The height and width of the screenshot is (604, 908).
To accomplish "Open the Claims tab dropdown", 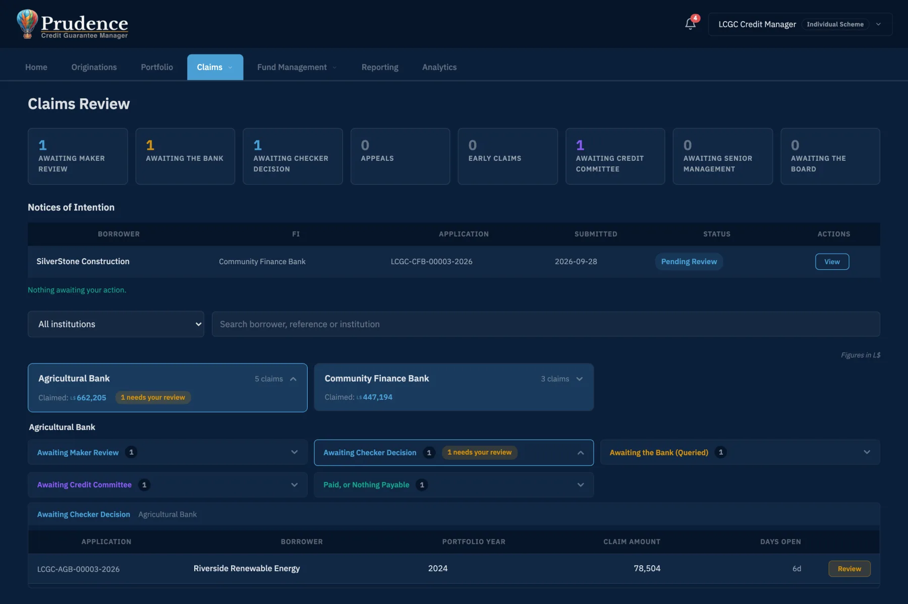I will [x=215, y=67].
